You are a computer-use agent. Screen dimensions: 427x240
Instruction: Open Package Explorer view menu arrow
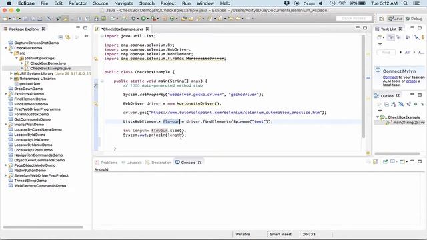(86, 37)
